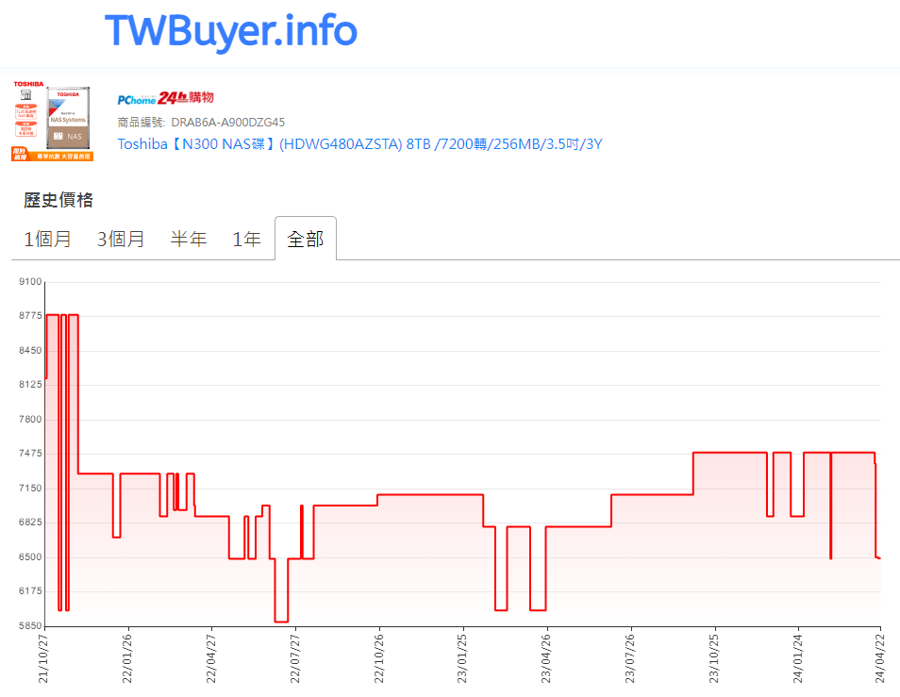
Task: Click the orange promo banner under the thumbnail
Action: (53, 156)
